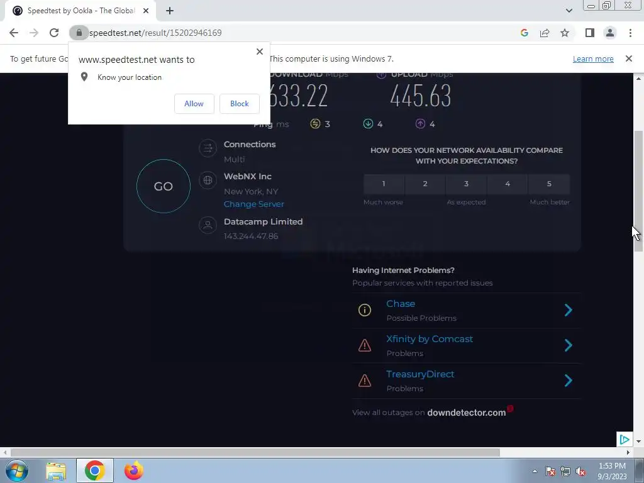Open the Learn more link
644x483 pixels.
click(x=593, y=58)
